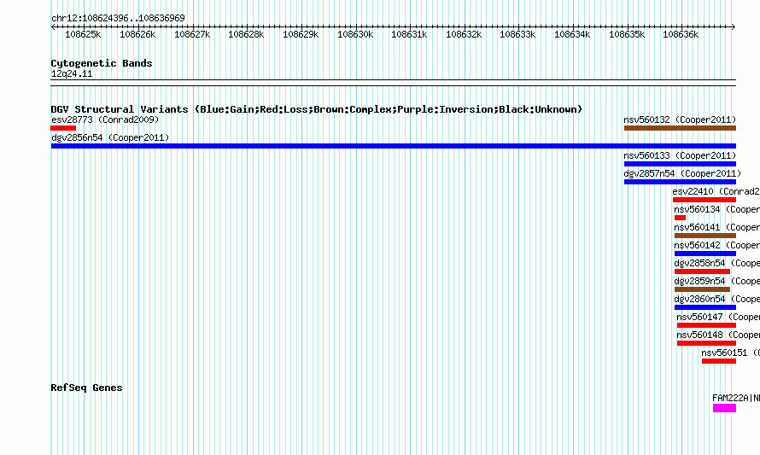Screen dimensions: 760x455
Task: Click the blue dgv2857n54 gain bar
Action: click(x=680, y=182)
